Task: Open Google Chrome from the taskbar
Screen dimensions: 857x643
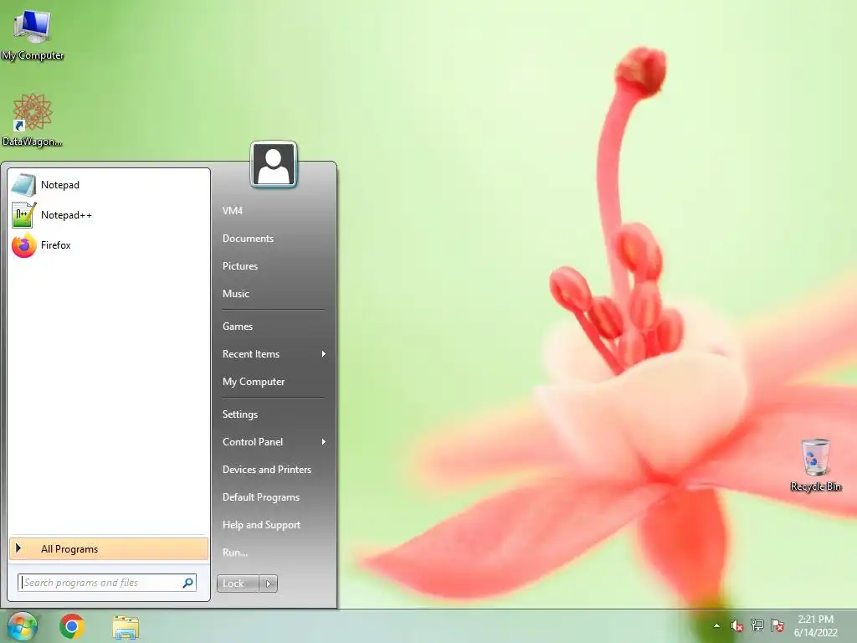Action: pyautogui.click(x=72, y=626)
